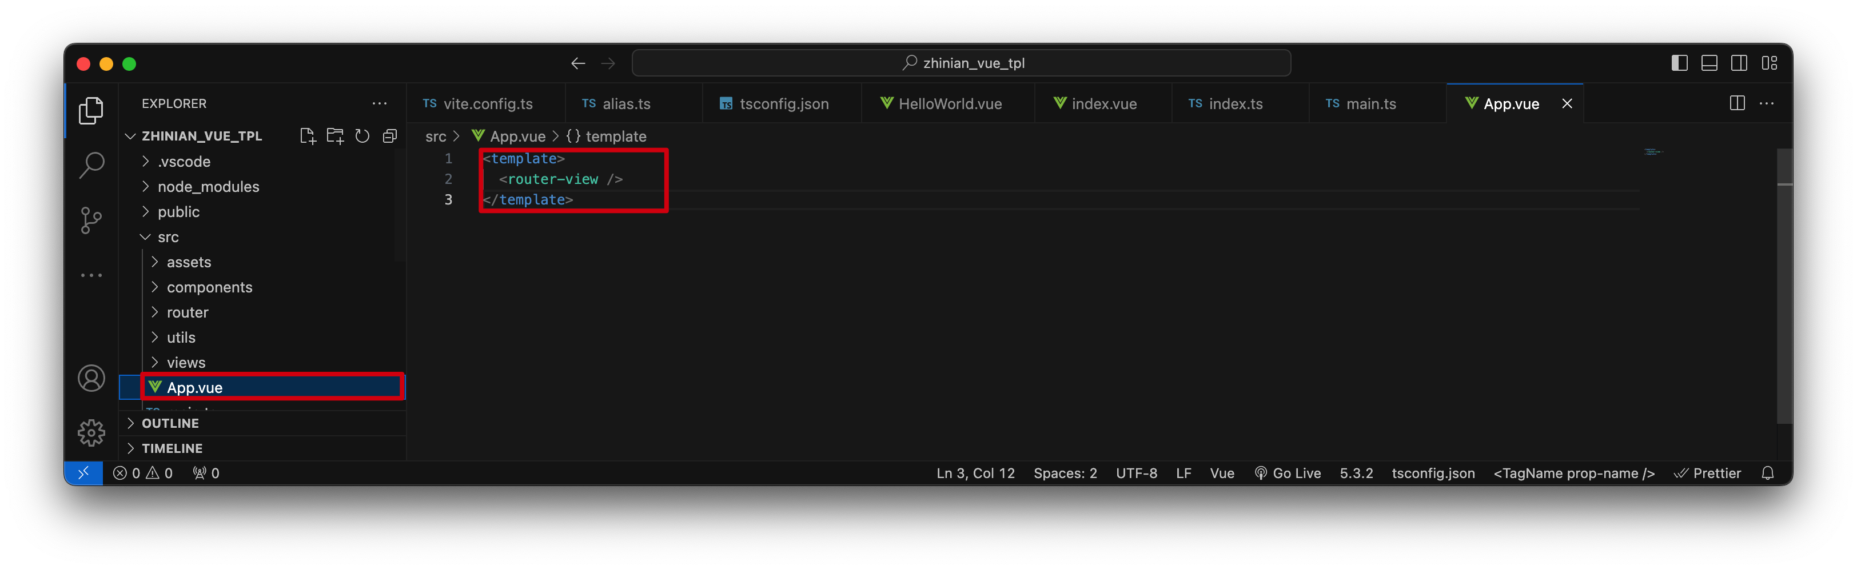Screen dimensions: 1857x570
Task: Expand the public folder
Action: tap(263, 211)
